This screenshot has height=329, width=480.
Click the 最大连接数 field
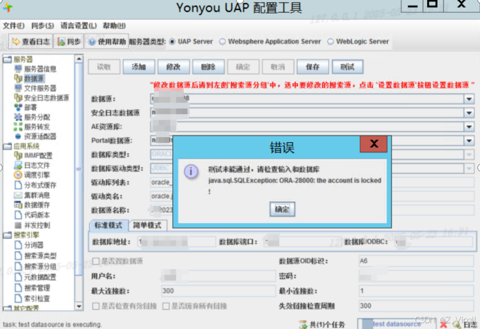coord(218,291)
